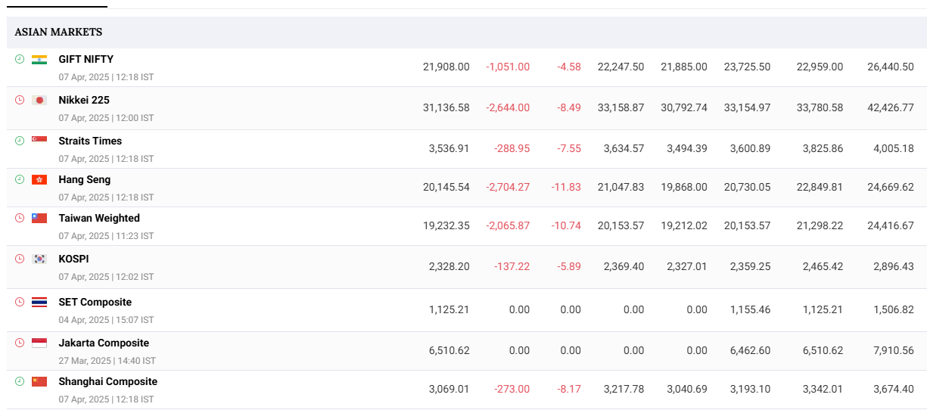Image resolution: width=927 pixels, height=410 pixels.
Task: Open the Shanghai Composite index link
Action: coord(108,381)
